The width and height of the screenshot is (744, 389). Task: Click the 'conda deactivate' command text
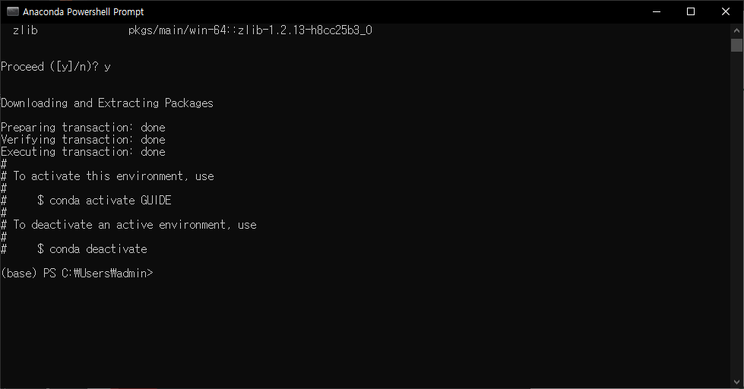pyautogui.click(x=98, y=249)
